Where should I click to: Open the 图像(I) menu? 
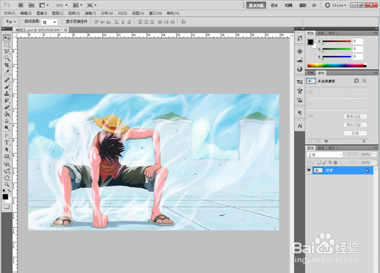point(42,13)
